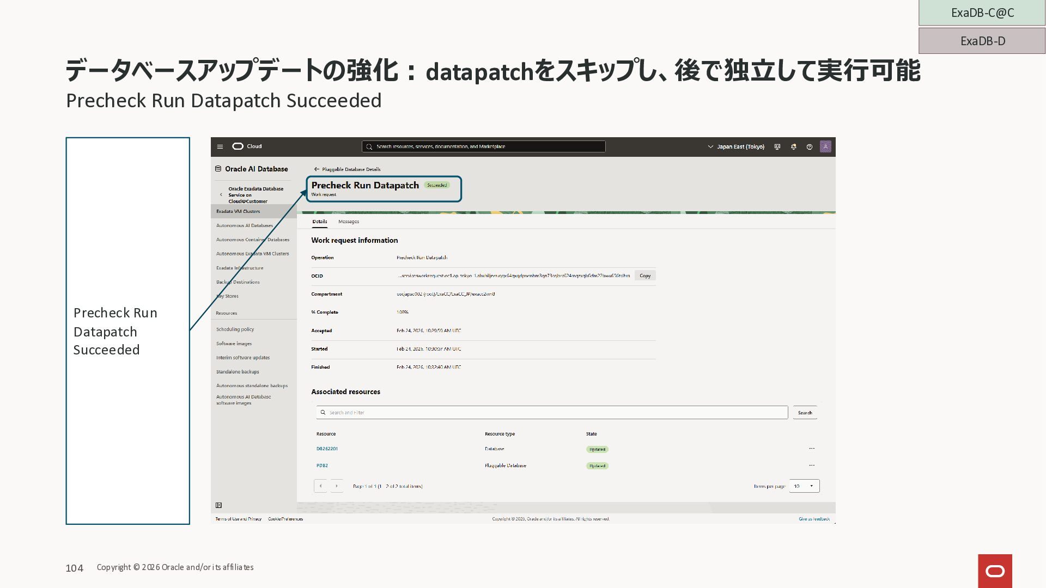Open the hamburger navigation menu
The width and height of the screenshot is (1046, 588).
[x=220, y=146]
